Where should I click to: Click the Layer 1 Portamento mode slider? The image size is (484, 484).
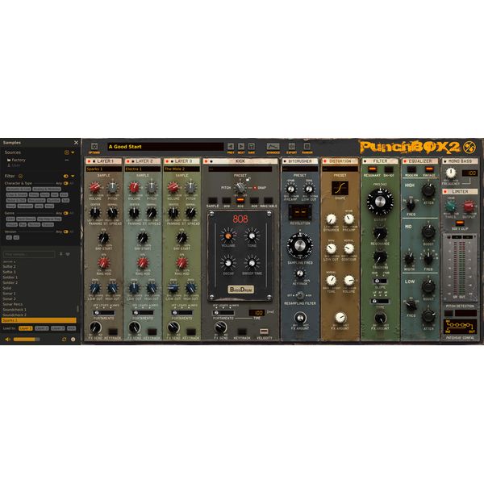pos(104,313)
